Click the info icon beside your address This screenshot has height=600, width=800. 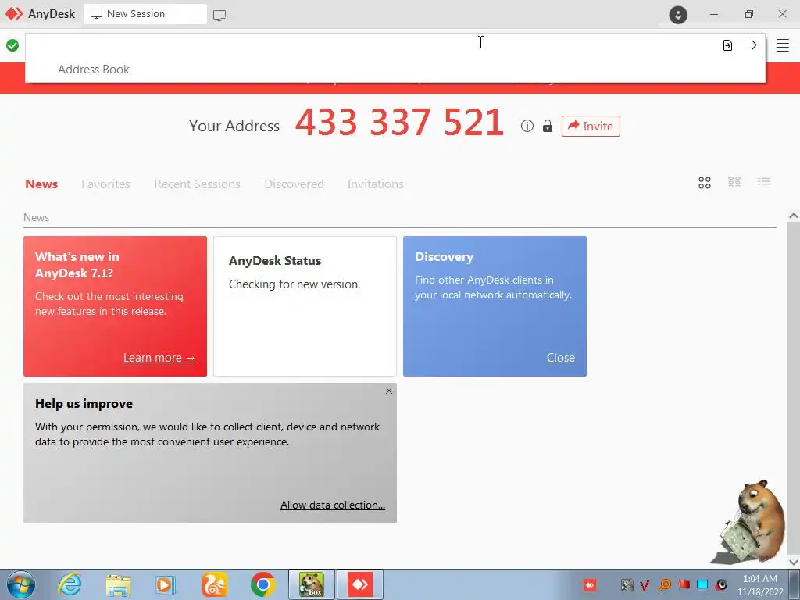tap(527, 126)
